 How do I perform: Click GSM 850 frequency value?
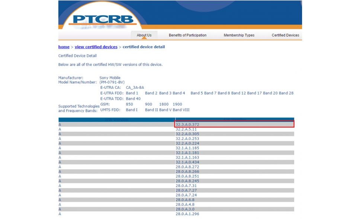pos(129,104)
